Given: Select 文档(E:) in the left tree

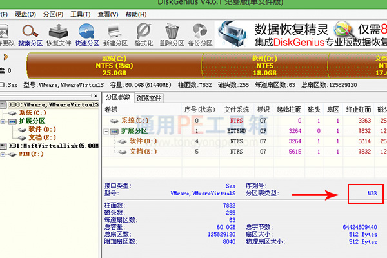Looking at the screenshot, I should click(42, 137).
